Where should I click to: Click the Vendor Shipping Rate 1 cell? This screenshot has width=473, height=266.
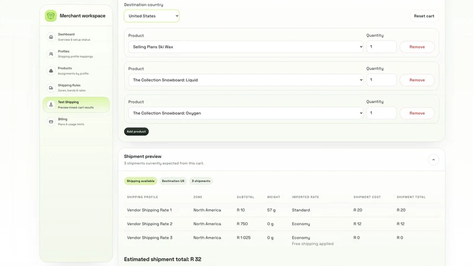tap(150, 210)
